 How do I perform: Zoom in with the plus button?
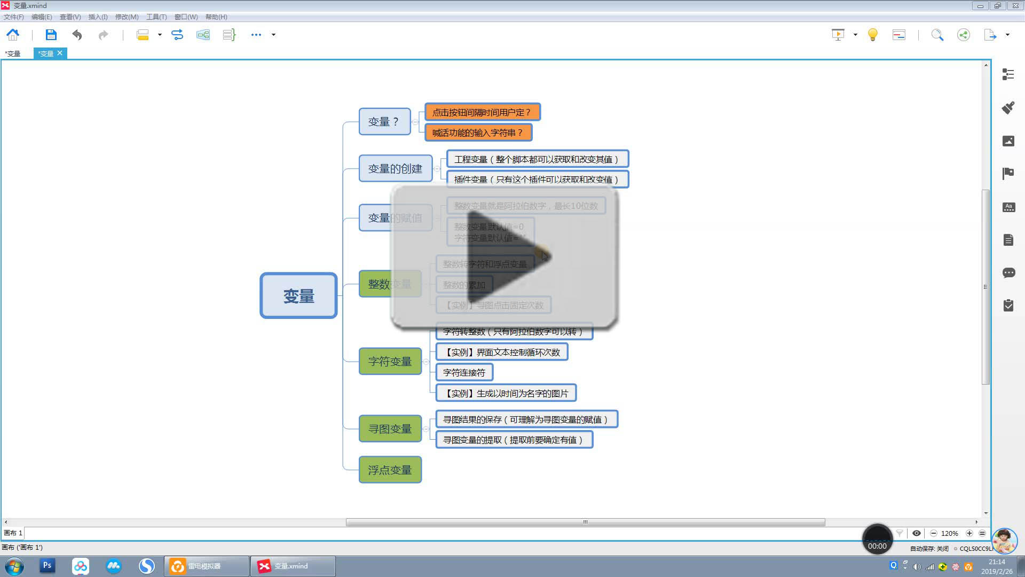click(x=969, y=533)
